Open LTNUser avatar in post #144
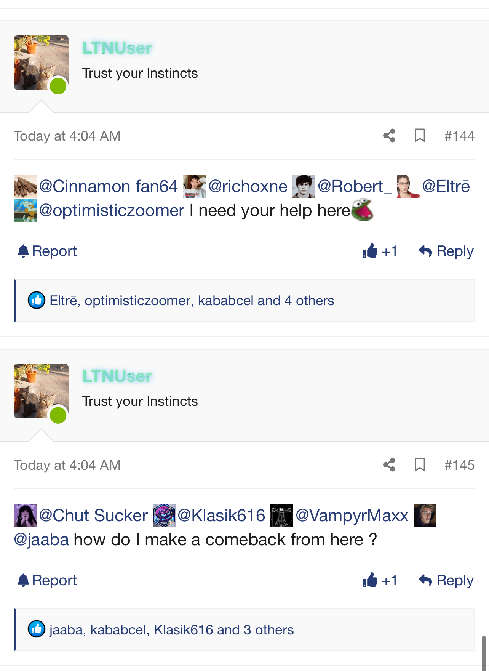Image resolution: width=489 pixels, height=671 pixels. coord(41,62)
